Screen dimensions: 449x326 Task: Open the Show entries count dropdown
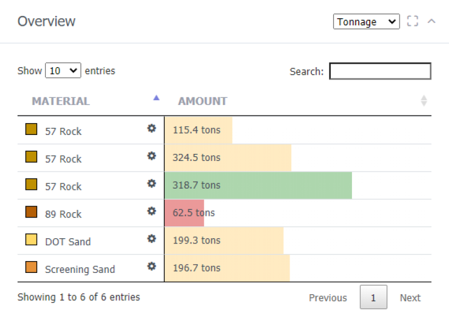click(x=63, y=70)
